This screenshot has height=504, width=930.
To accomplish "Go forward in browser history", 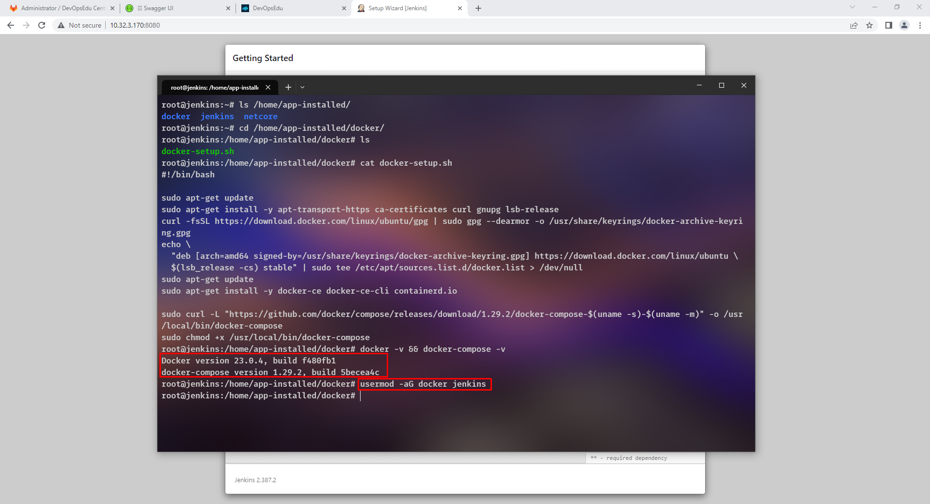I will pyautogui.click(x=26, y=25).
